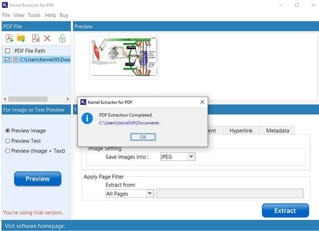Open the All Pages extract dropdown
The height and width of the screenshot is (231, 319).
pyautogui.click(x=130, y=193)
